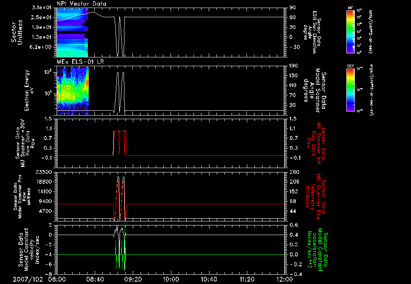Click the "10:00" time tick label
The width and height of the screenshot is (411, 284).
(x=171, y=279)
